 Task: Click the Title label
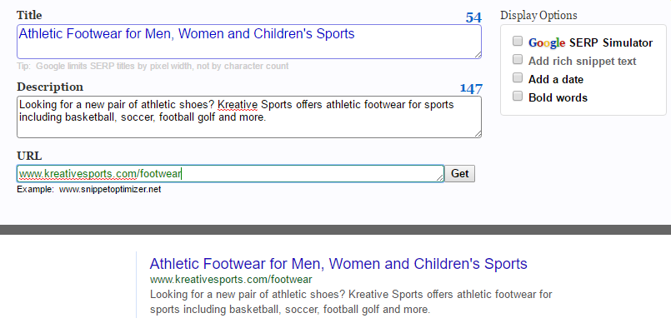29,15
